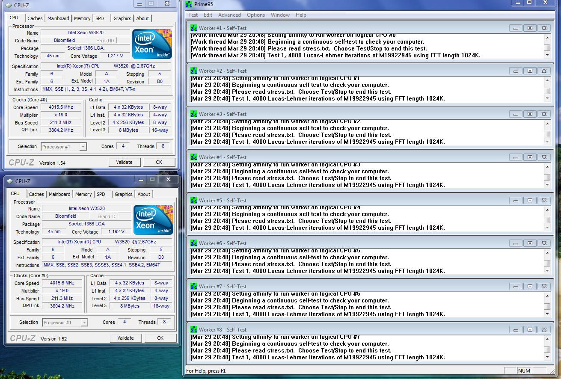The width and height of the screenshot is (561, 379).
Task: Click Worker #2 window icon
Action: [x=194, y=71]
